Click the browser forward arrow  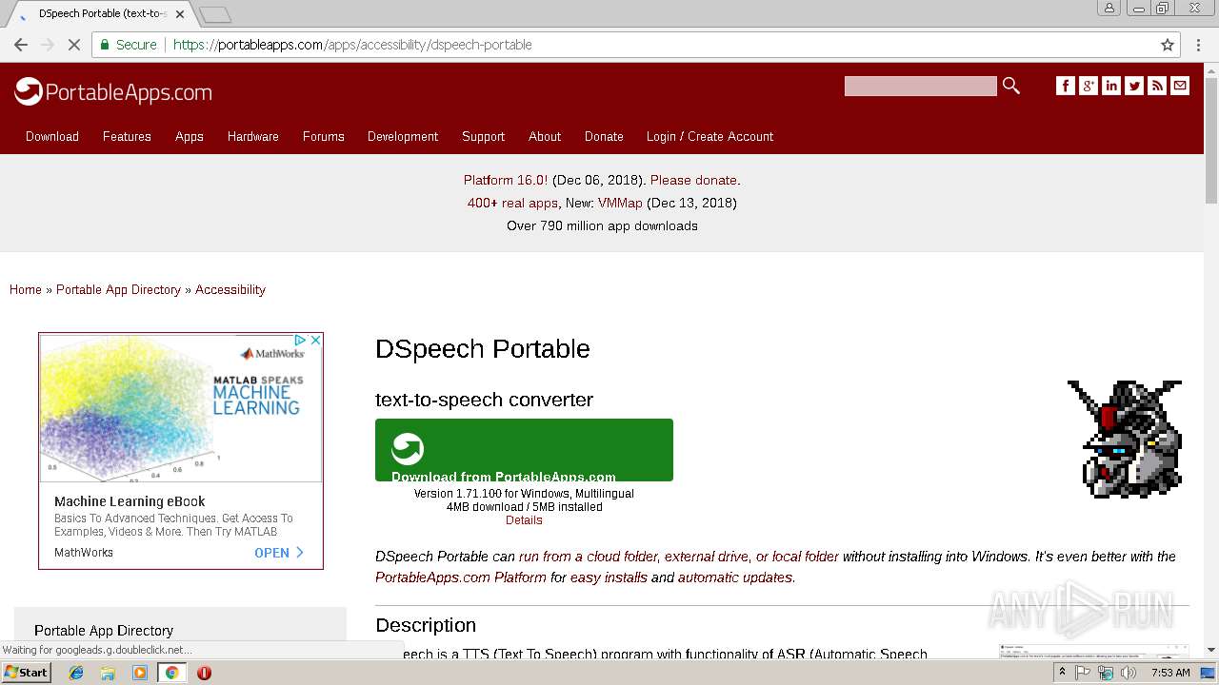(x=48, y=45)
